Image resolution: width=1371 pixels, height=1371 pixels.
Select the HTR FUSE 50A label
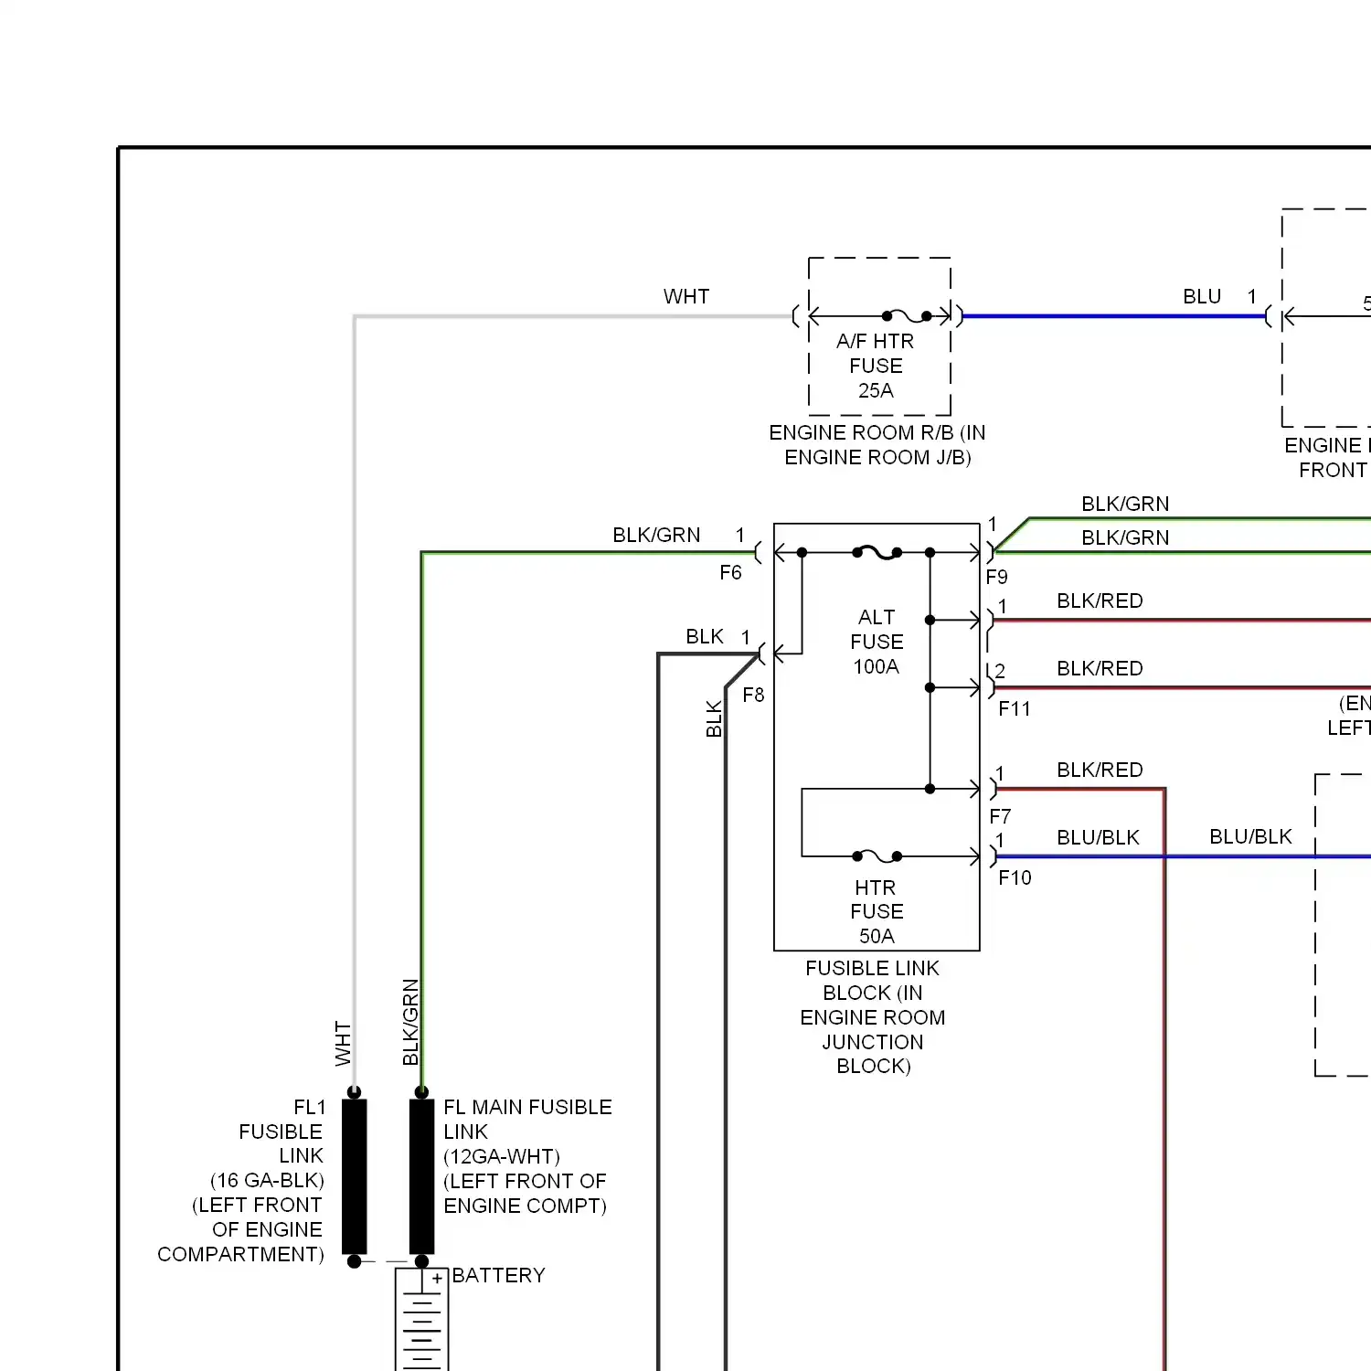pyautogui.click(x=877, y=911)
